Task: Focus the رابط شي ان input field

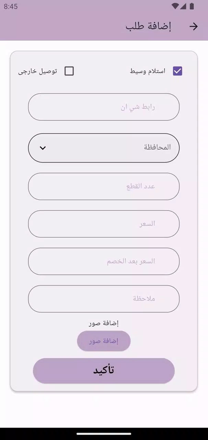Action: [x=104, y=107]
